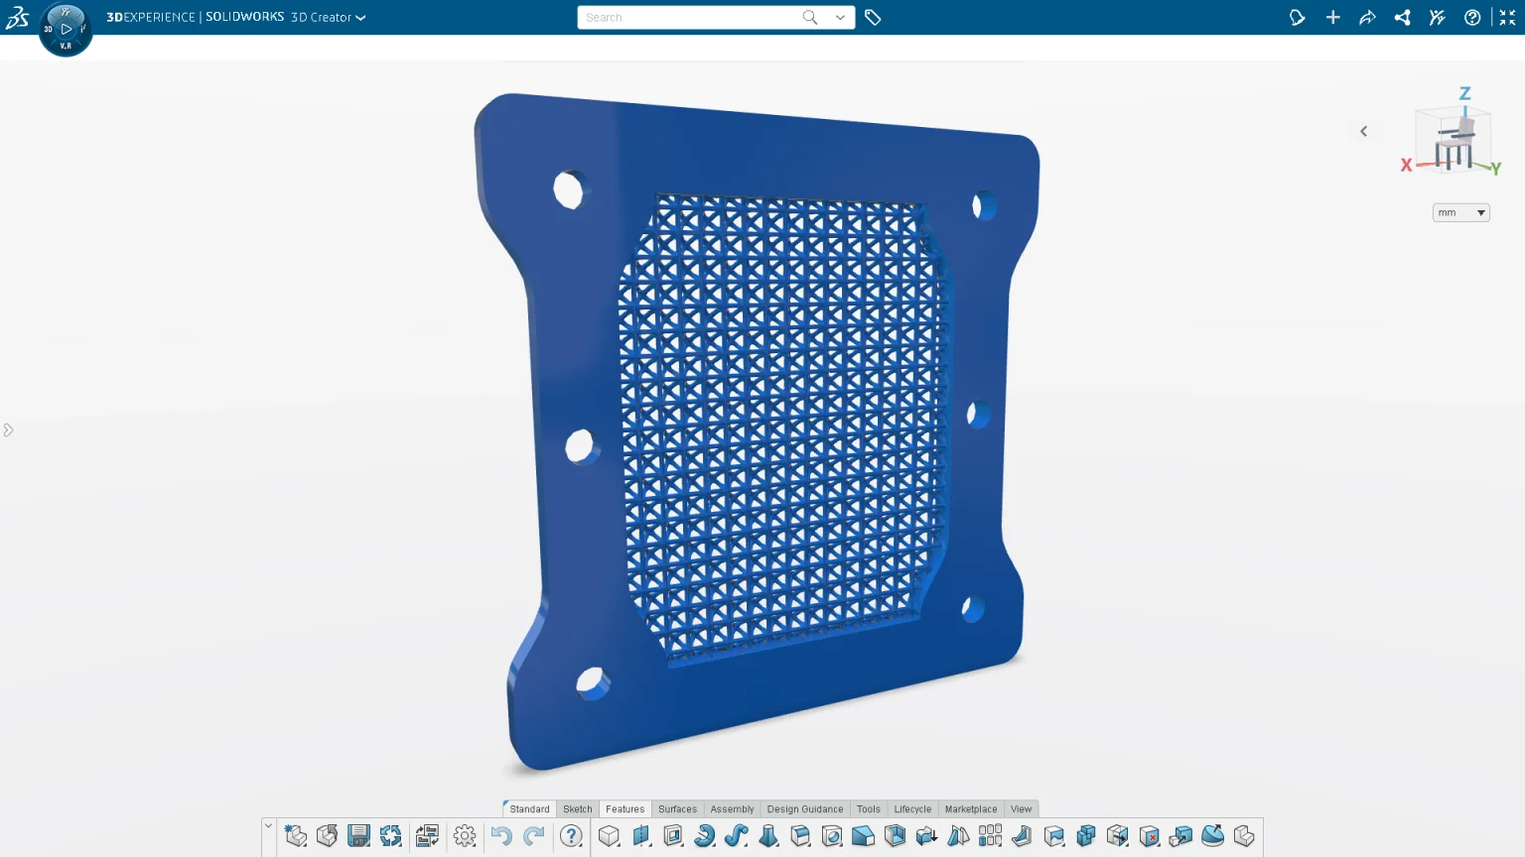Image resolution: width=1525 pixels, height=857 pixels.
Task: Click the Redo arrow
Action: (x=534, y=836)
